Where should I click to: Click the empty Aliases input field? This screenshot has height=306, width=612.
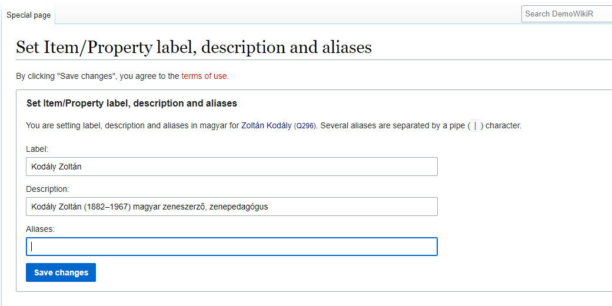(x=231, y=247)
